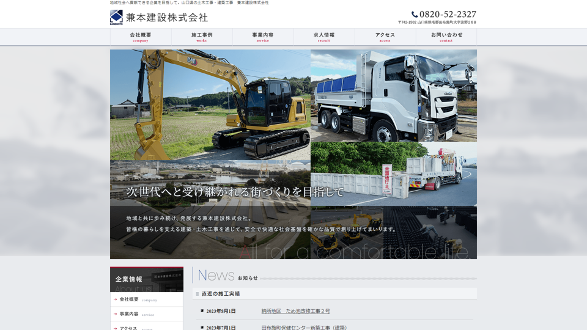Open the 施工事例 works nav menu item

pos(202,37)
